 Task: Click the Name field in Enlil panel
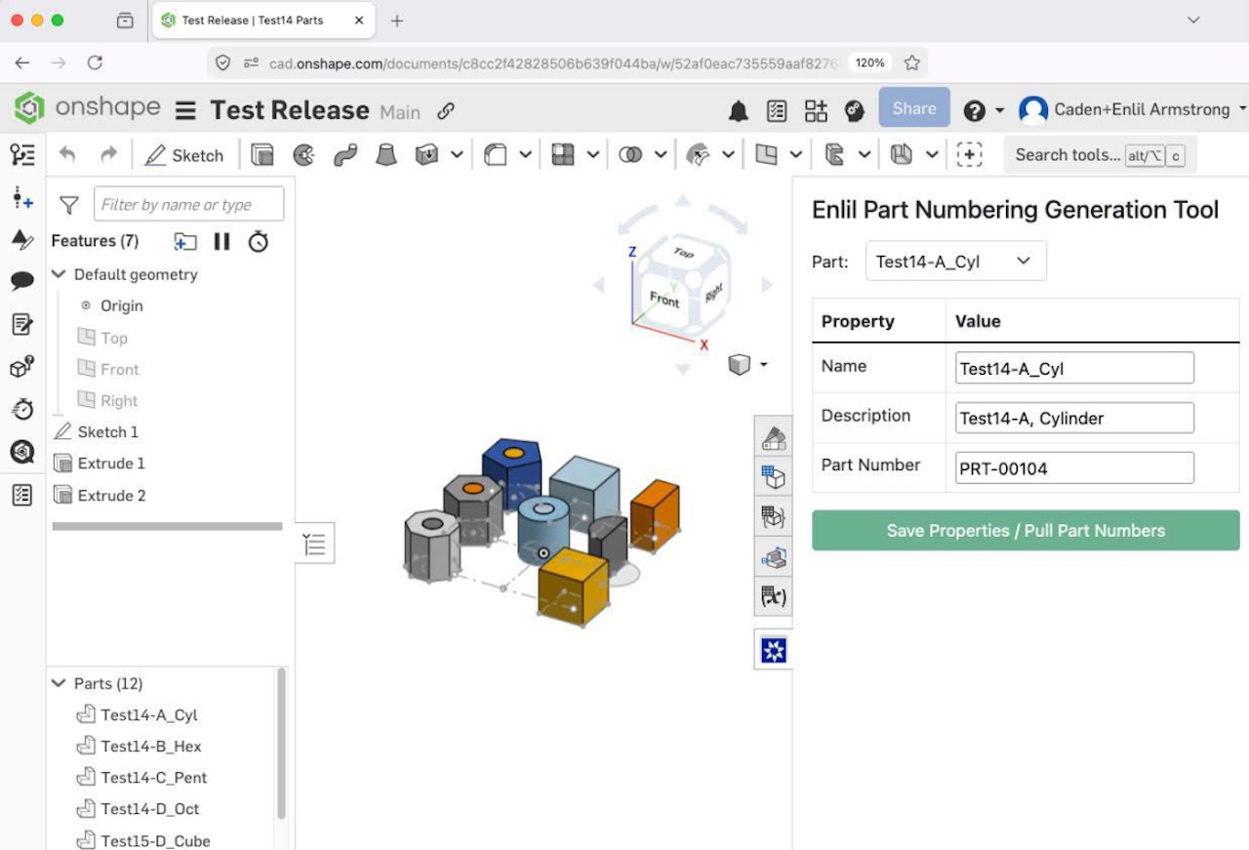tap(1074, 368)
